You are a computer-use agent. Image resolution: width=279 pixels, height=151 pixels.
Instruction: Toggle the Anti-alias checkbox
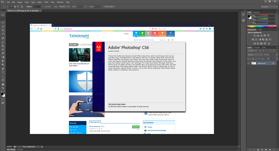43,7
